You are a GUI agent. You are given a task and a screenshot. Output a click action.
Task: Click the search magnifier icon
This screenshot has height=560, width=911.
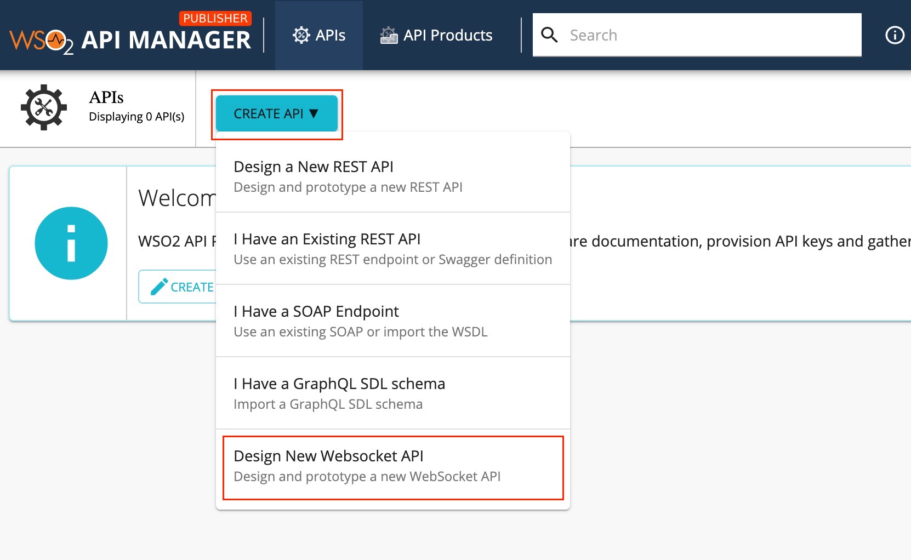[x=550, y=34]
